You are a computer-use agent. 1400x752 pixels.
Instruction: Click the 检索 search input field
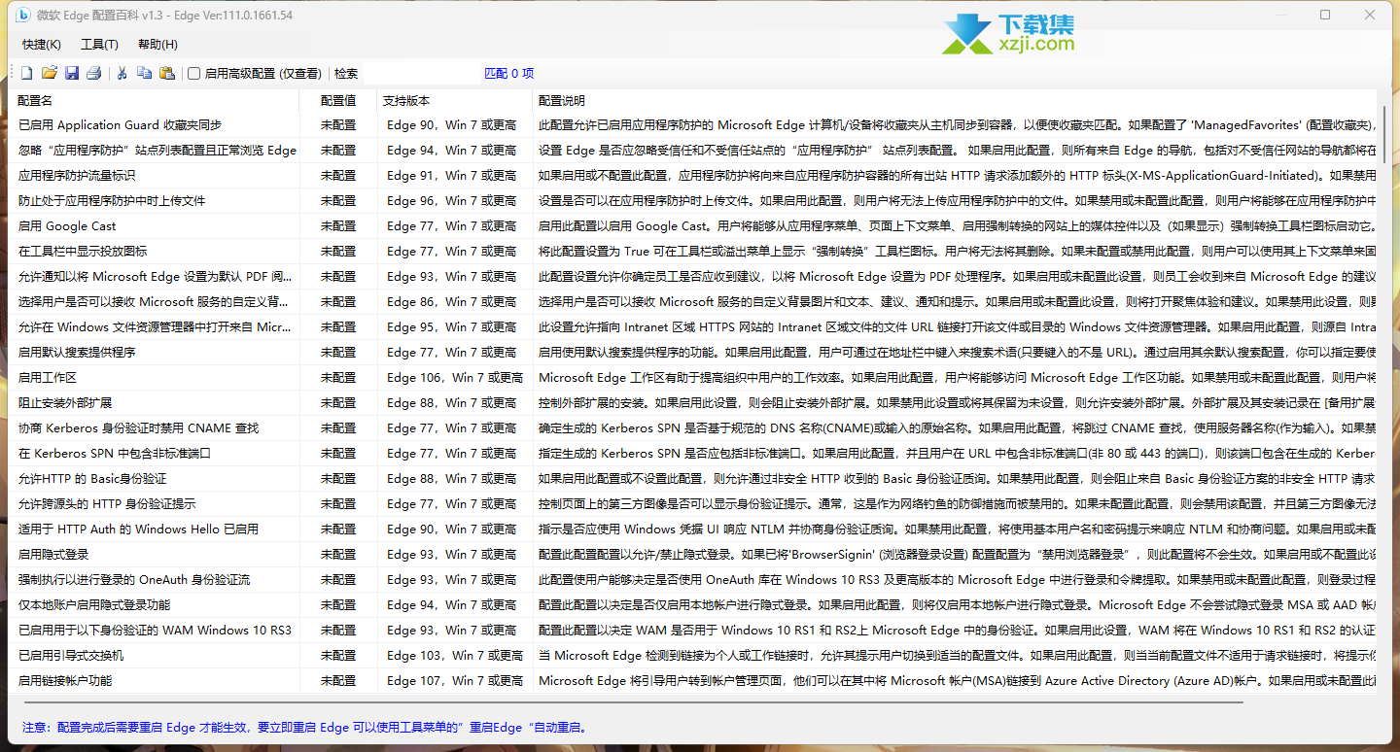[420, 73]
